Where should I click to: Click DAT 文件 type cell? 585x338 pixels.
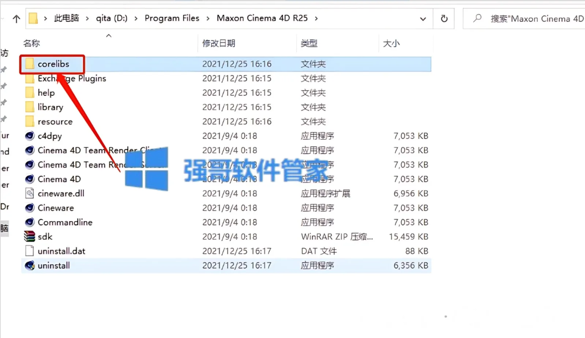319,251
